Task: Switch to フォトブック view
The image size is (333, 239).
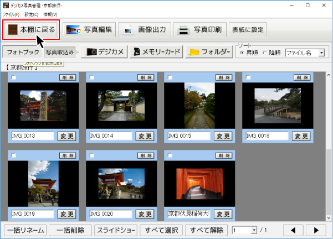Action: click(23, 52)
